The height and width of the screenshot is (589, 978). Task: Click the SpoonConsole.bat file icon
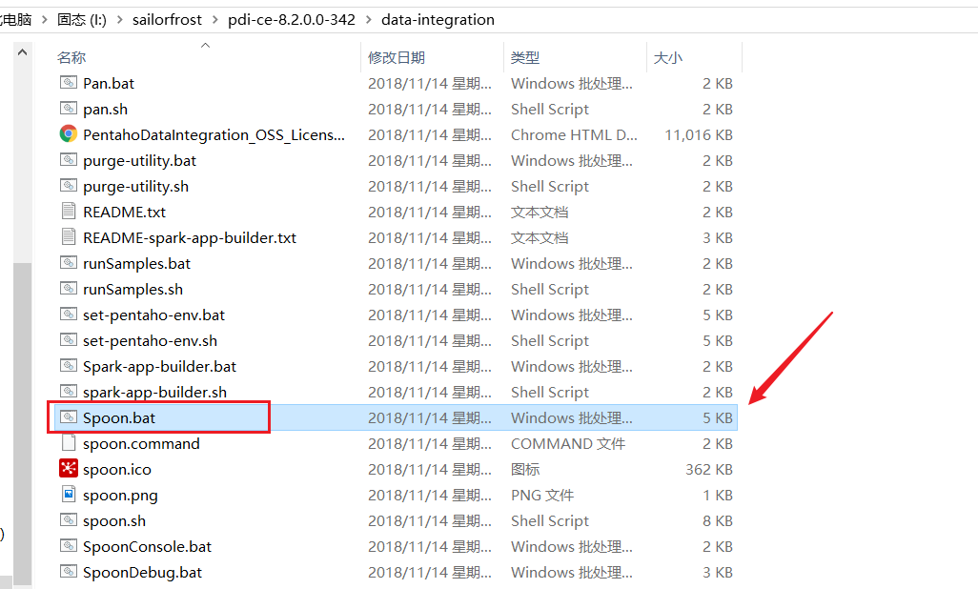(x=68, y=545)
